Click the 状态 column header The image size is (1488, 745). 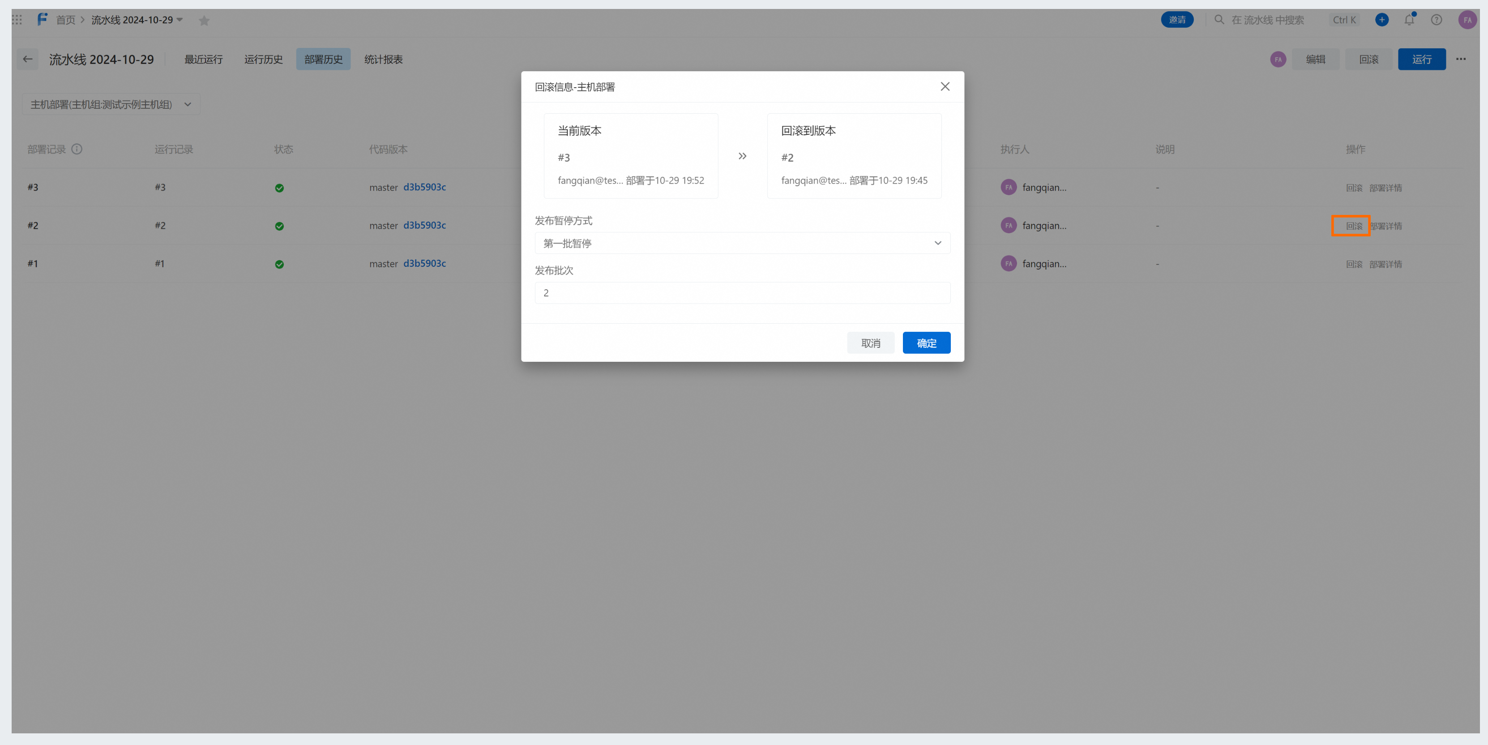point(284,149)
